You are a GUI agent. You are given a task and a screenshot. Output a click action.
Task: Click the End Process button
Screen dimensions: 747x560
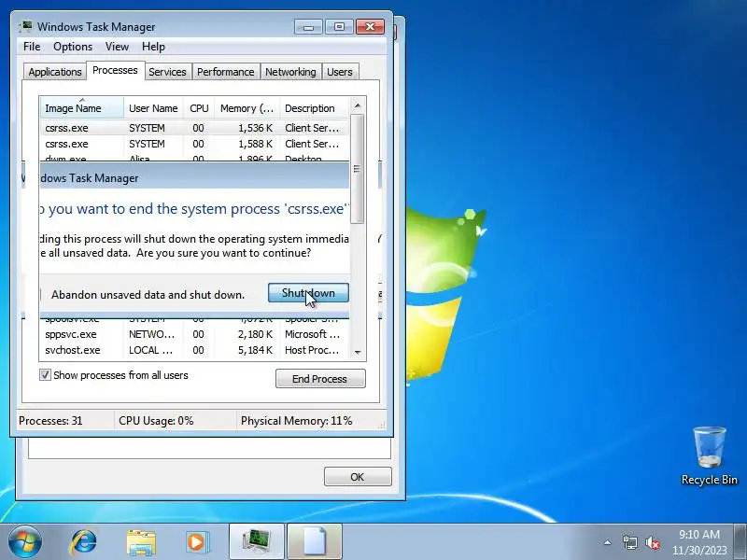point(320,379)
